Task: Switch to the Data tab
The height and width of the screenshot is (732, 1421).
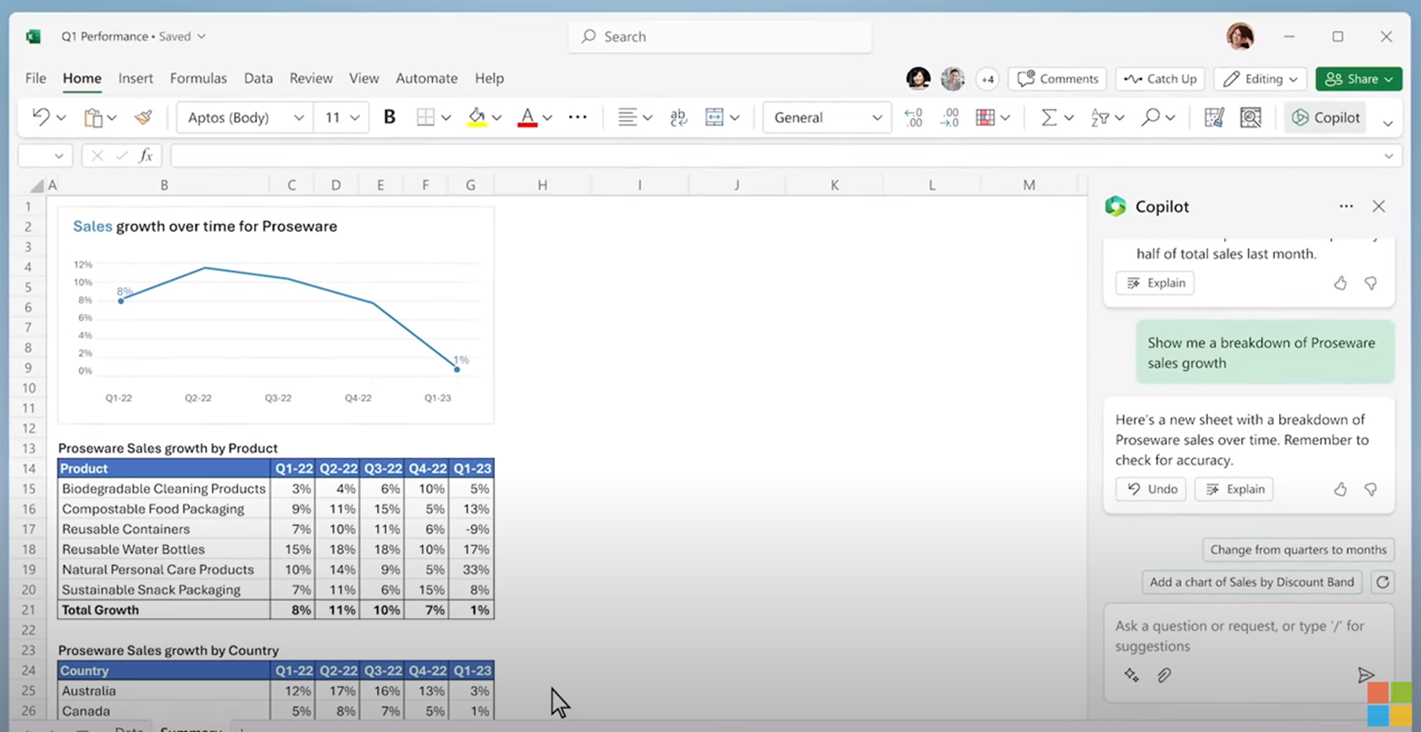Action: (x=258, y=78)
